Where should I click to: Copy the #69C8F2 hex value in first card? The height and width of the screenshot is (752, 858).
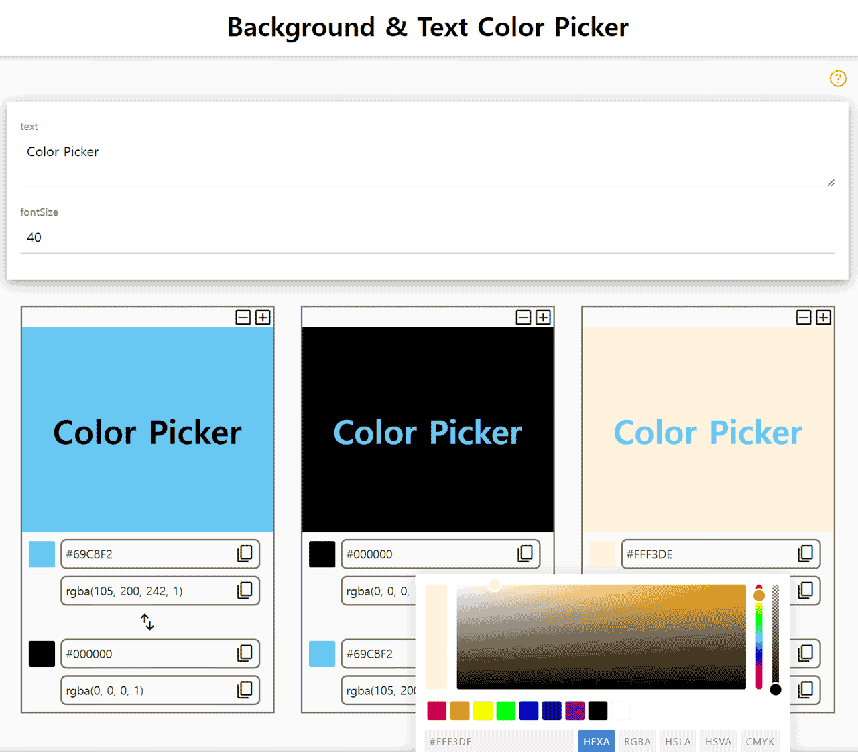point(245,554)
